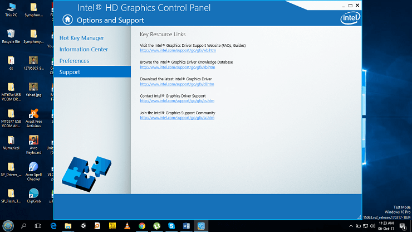This screenshot has width=412, height=232.
Task: Open the gfx/sc.htm support community link
Action: [177, 118]
